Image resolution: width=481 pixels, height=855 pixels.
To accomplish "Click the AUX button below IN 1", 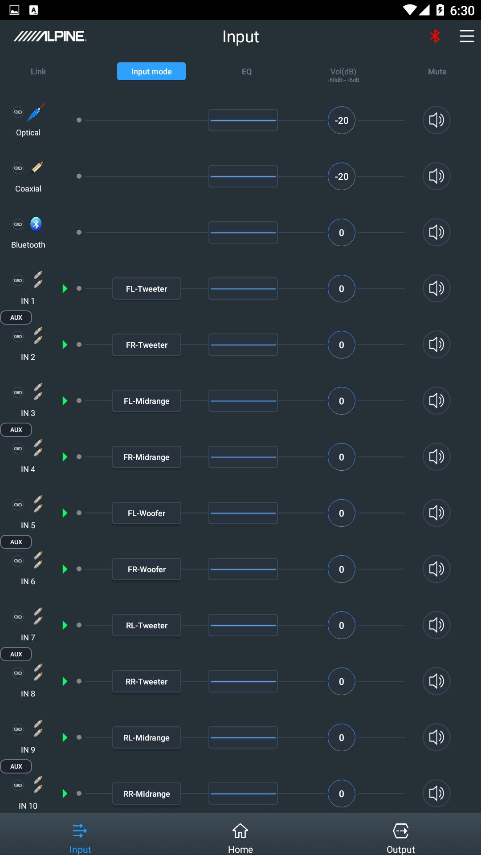I will (x=16, y=318).
